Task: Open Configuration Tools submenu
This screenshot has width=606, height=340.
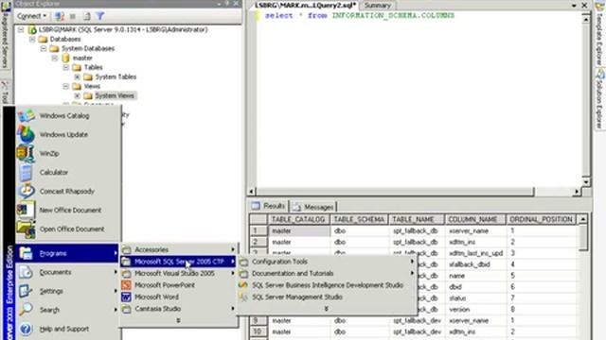Action: [x=327, y=262]
